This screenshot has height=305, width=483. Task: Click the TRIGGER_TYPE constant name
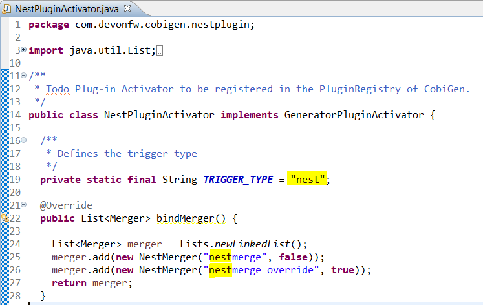coord(241,180)
